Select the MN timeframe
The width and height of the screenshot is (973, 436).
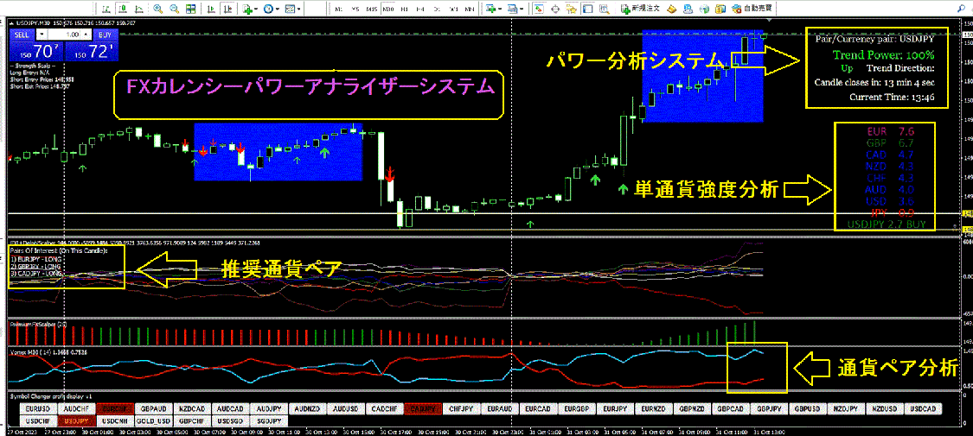470,9
